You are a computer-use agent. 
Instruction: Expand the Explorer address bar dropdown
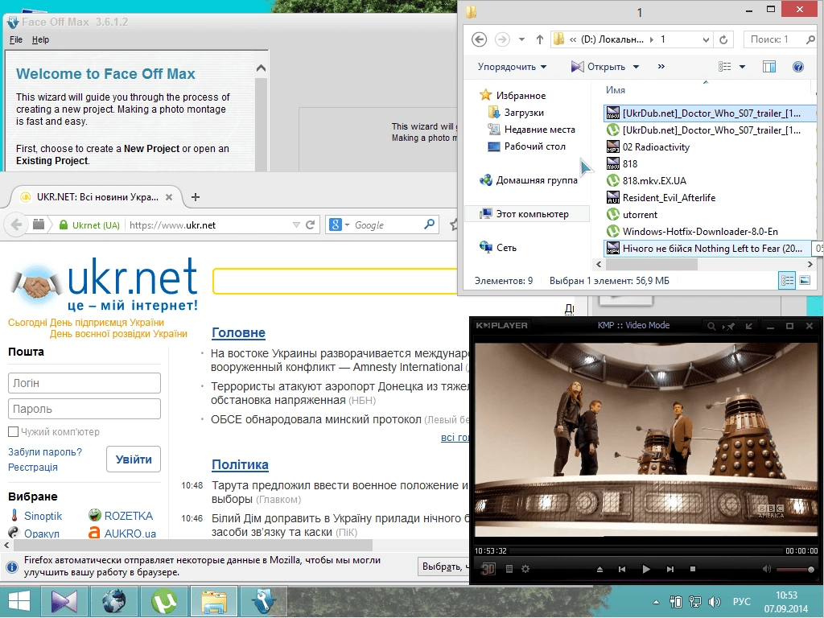706,39
